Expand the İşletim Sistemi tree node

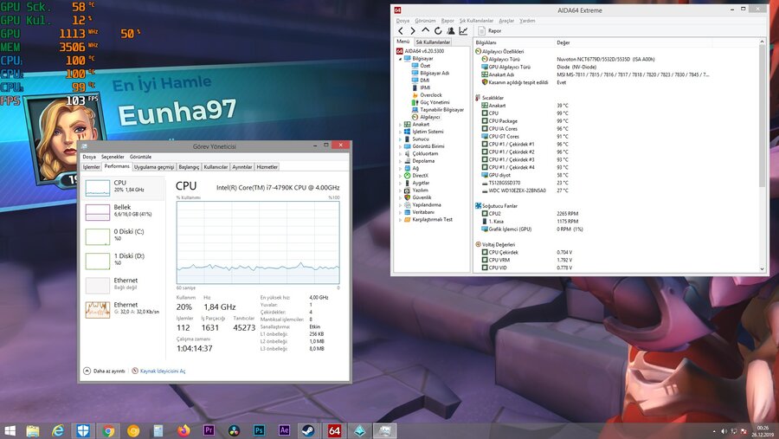(401, 132)
